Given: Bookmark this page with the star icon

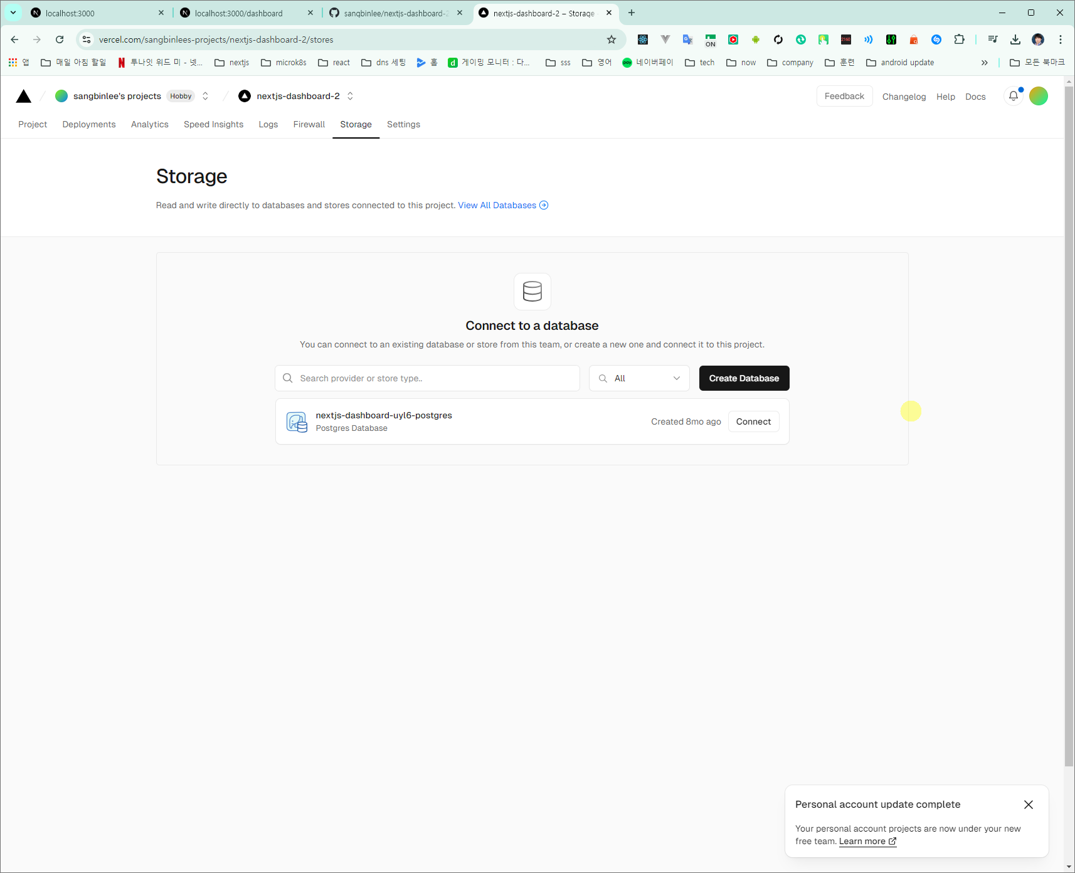Looking at the screenshot, I should 612,40.
